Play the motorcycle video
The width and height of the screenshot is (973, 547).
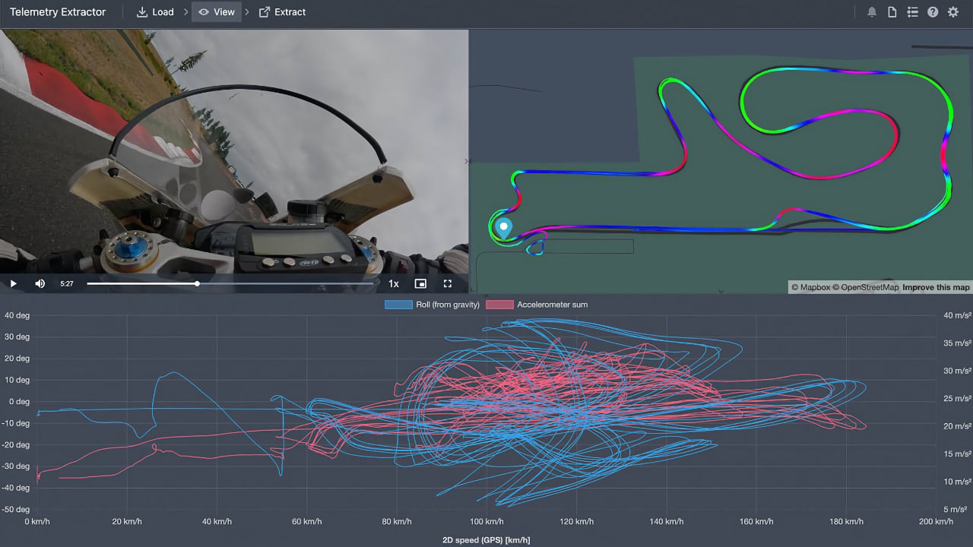[x=13, y=283]
